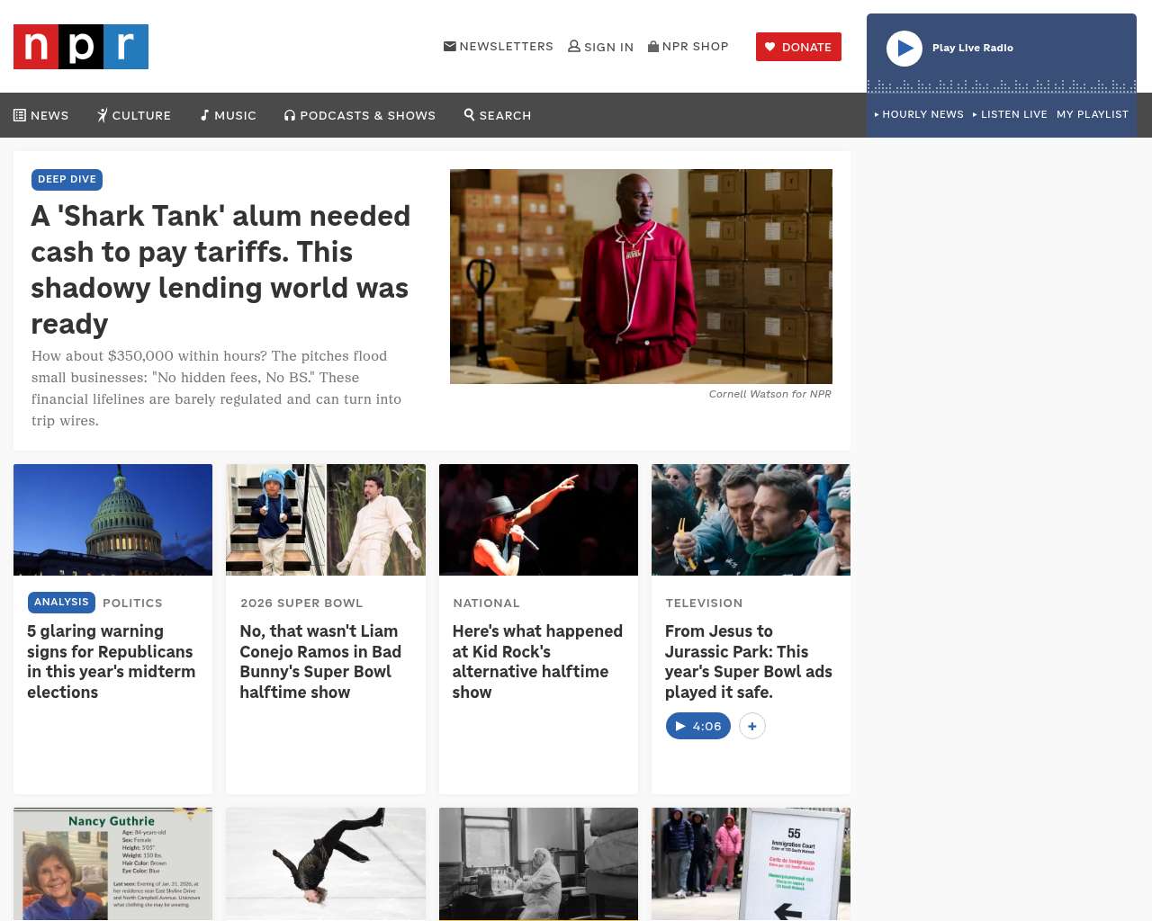This screenshot has height=921, width=1152.
Task: Open the Kid Rock halftime show article
Action: pos(537,661)
